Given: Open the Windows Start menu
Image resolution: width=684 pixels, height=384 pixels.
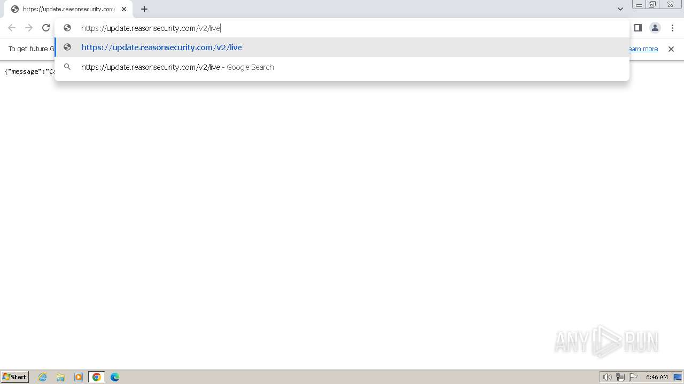Looking at the screenshot, I should point(15,377).
